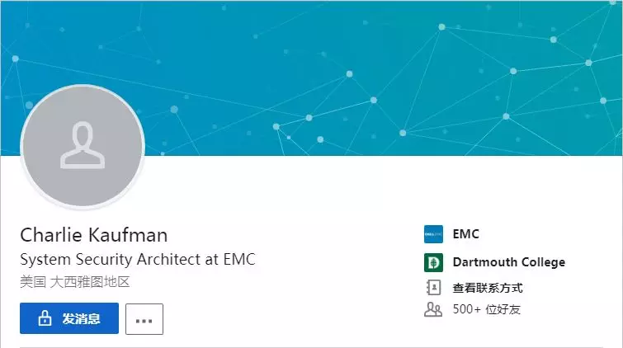Send a message with 发消息 button
623x348 pixels.
(x=69, y=318)
